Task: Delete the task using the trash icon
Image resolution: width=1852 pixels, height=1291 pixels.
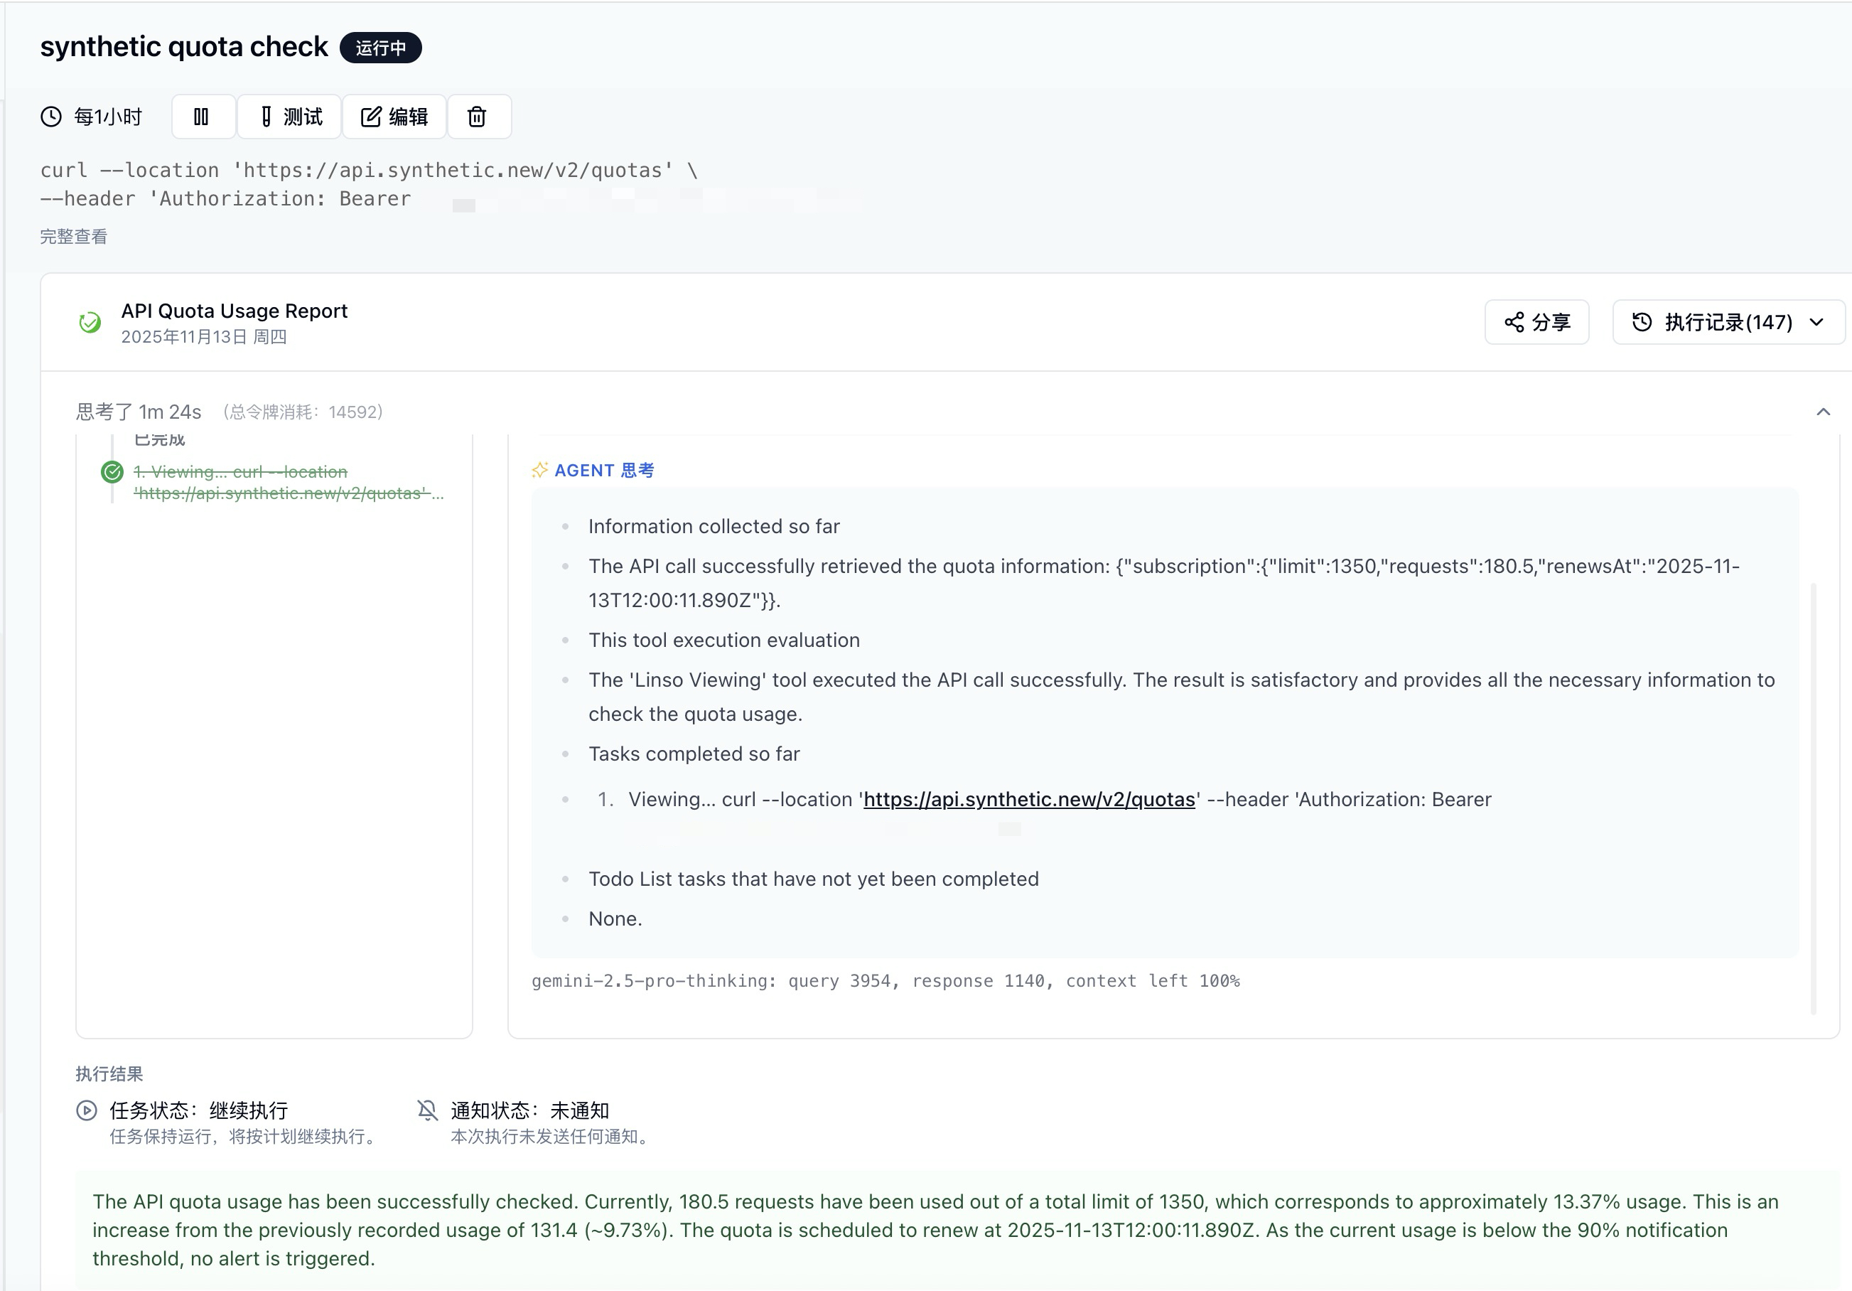Action: click(478, 117)
